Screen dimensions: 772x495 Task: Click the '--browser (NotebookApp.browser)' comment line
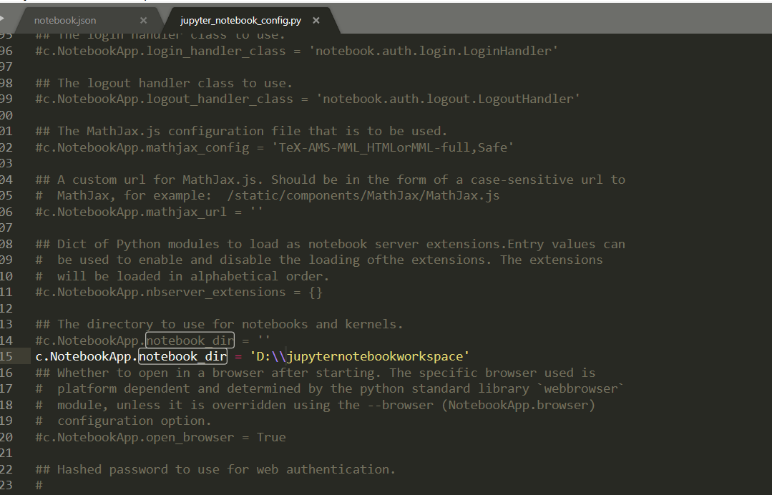[x=316, y=404]
